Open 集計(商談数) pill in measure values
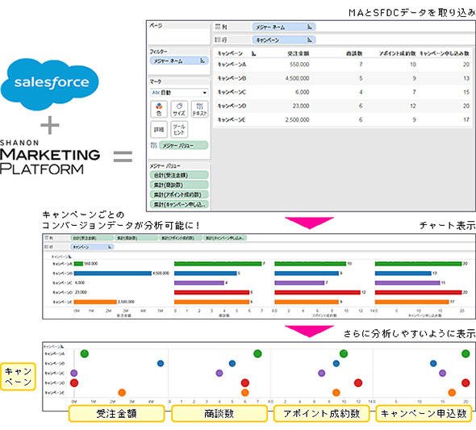 point(179,185)
